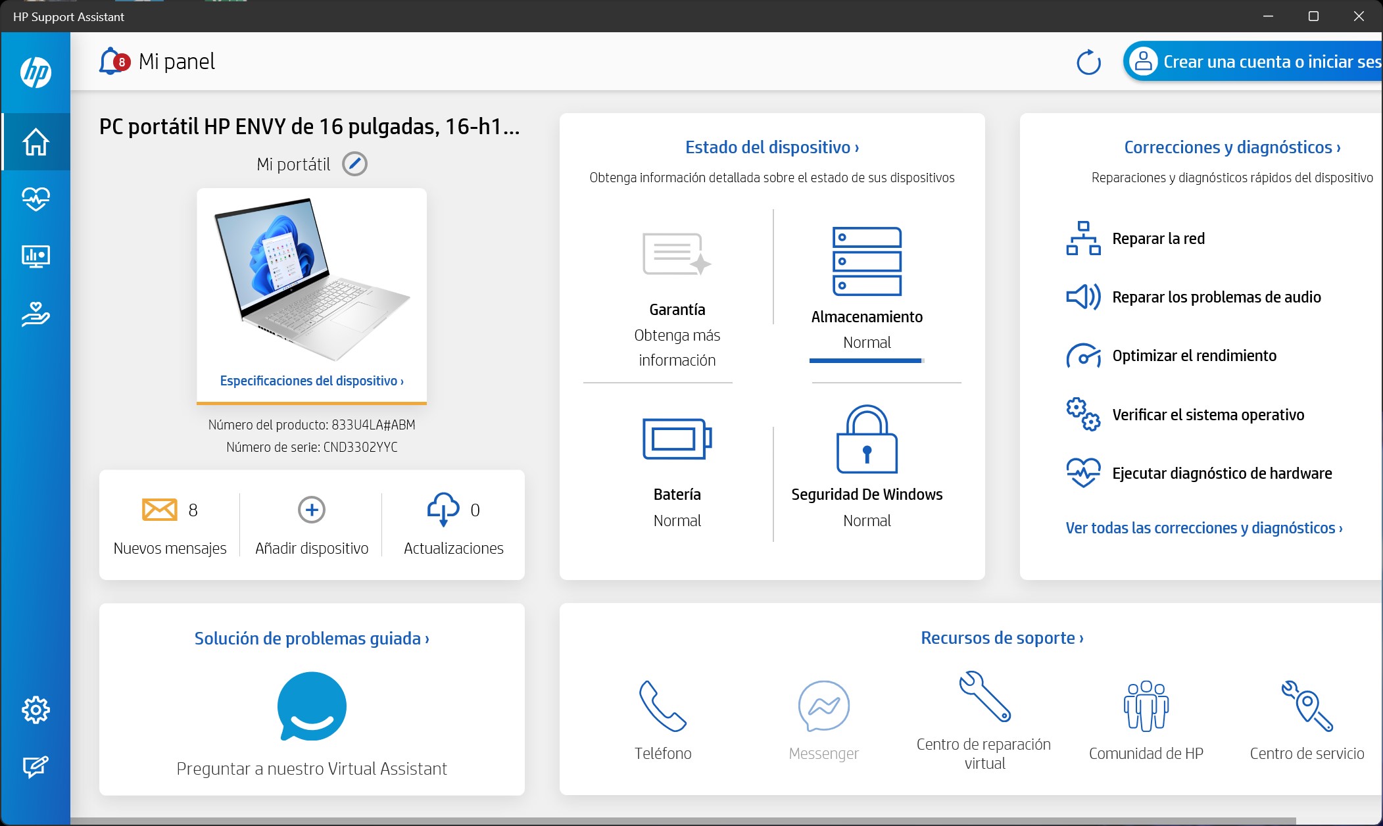Screen dimensions: 1383x826
Task: Open the heart-pulse diagnostics sidebar icon
Action: pos(36,199)
